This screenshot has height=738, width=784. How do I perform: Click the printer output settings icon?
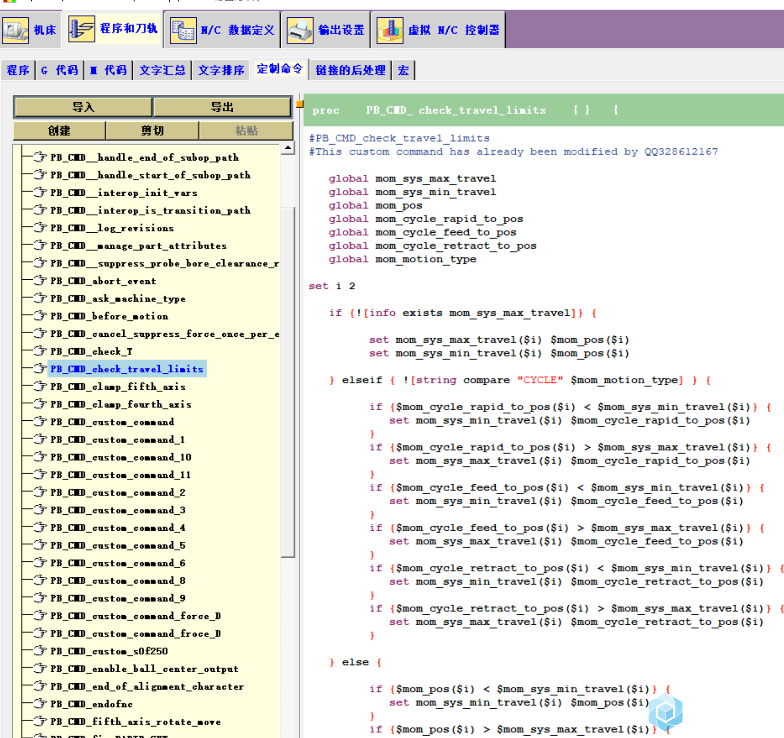[x=300, y=30]
